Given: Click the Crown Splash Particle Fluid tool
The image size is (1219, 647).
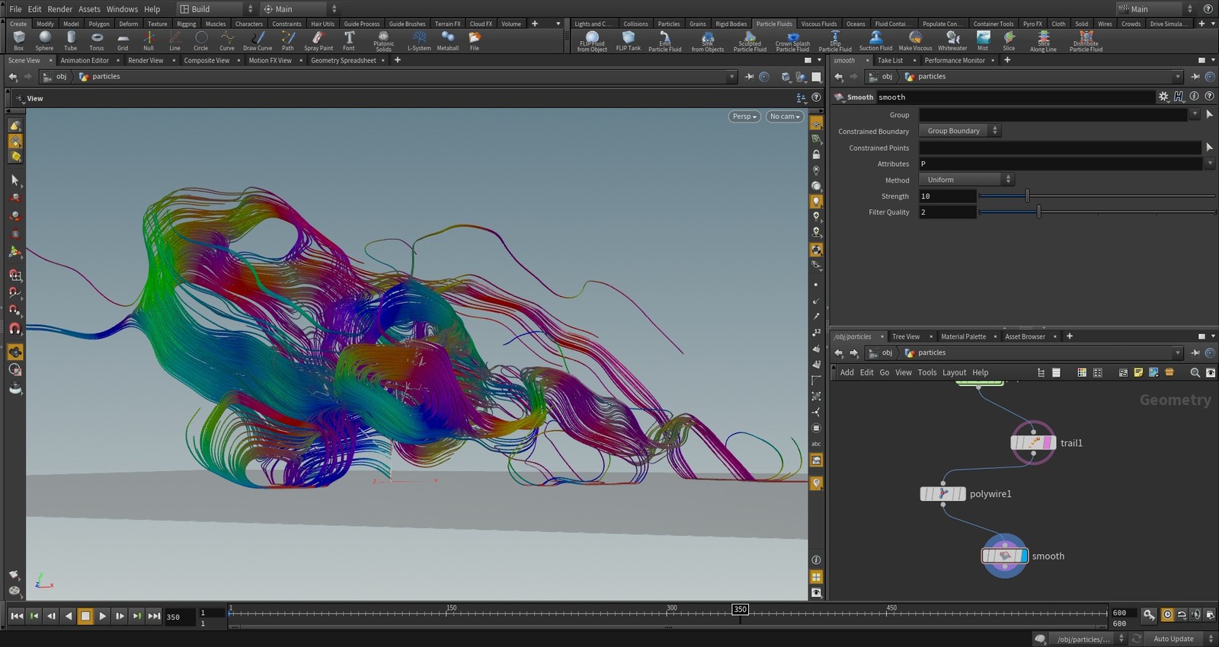Looking at the screenshot, I should click(x=792, y=40).
